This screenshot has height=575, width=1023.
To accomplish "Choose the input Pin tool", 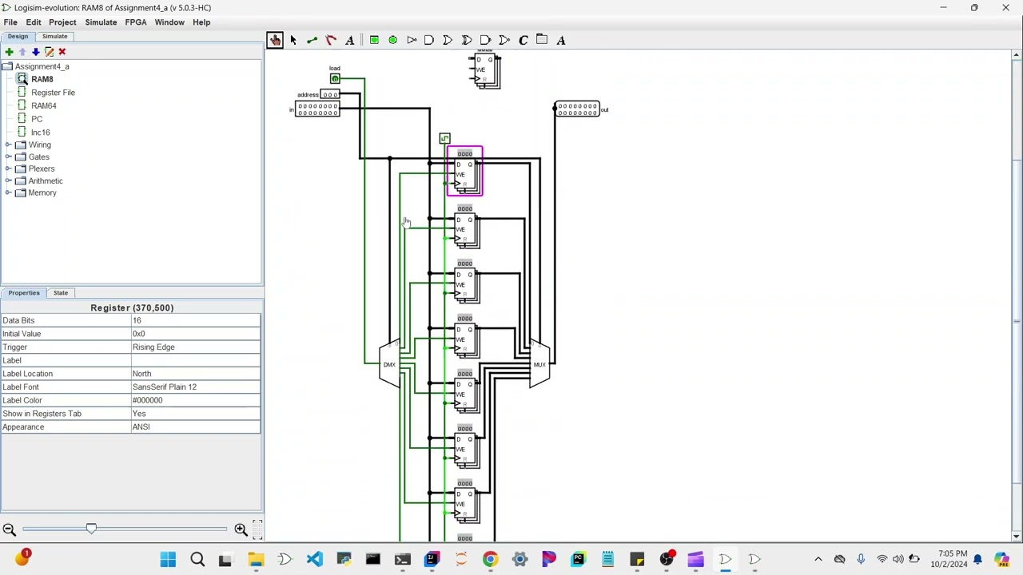I will coord(374,40).
